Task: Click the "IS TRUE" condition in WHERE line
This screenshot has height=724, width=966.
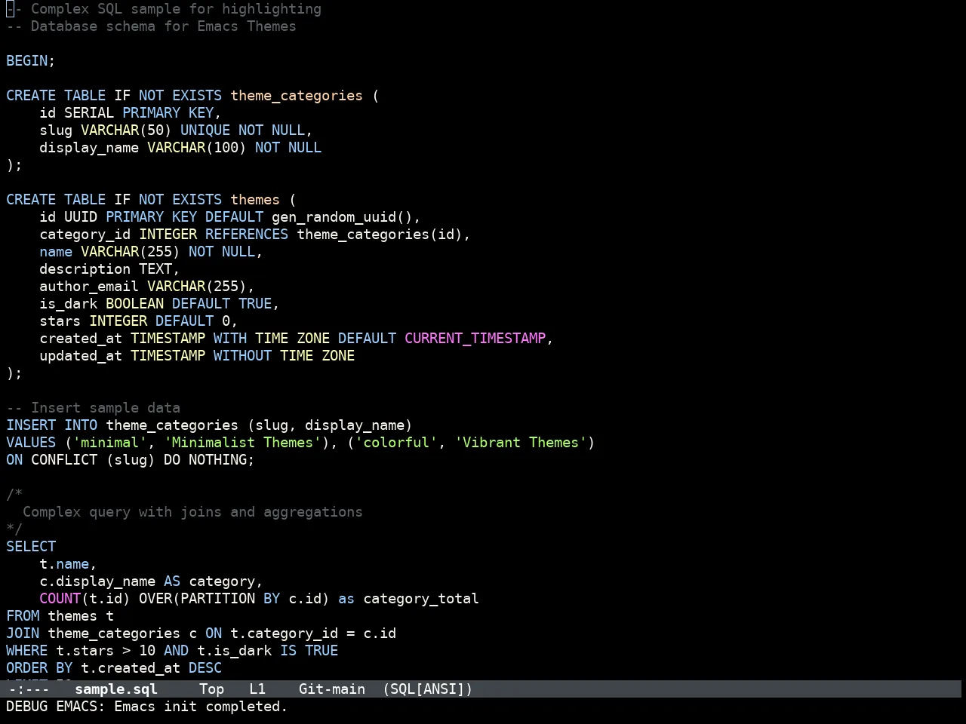Action: click(x=309, y=651)
